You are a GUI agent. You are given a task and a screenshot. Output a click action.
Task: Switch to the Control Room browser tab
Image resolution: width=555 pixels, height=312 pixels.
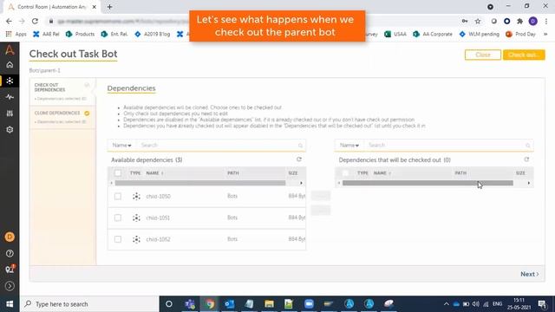[x=51, y=7]
